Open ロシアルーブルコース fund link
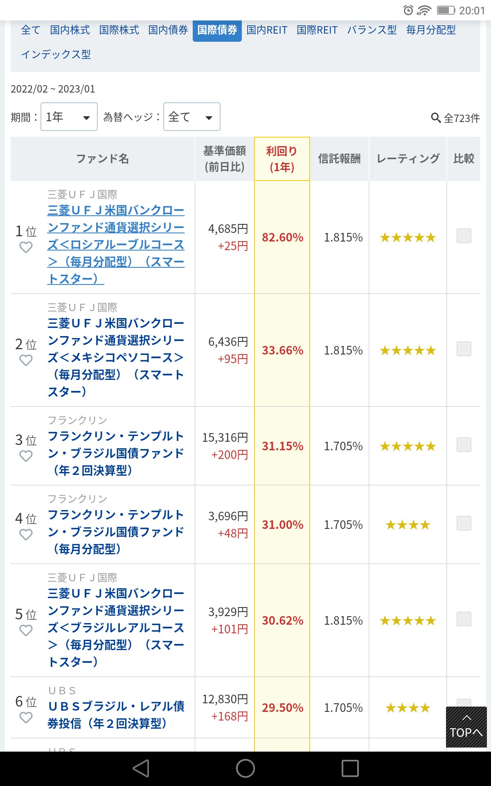Screen dimensions: 491x786 click(x=116, y=244)
